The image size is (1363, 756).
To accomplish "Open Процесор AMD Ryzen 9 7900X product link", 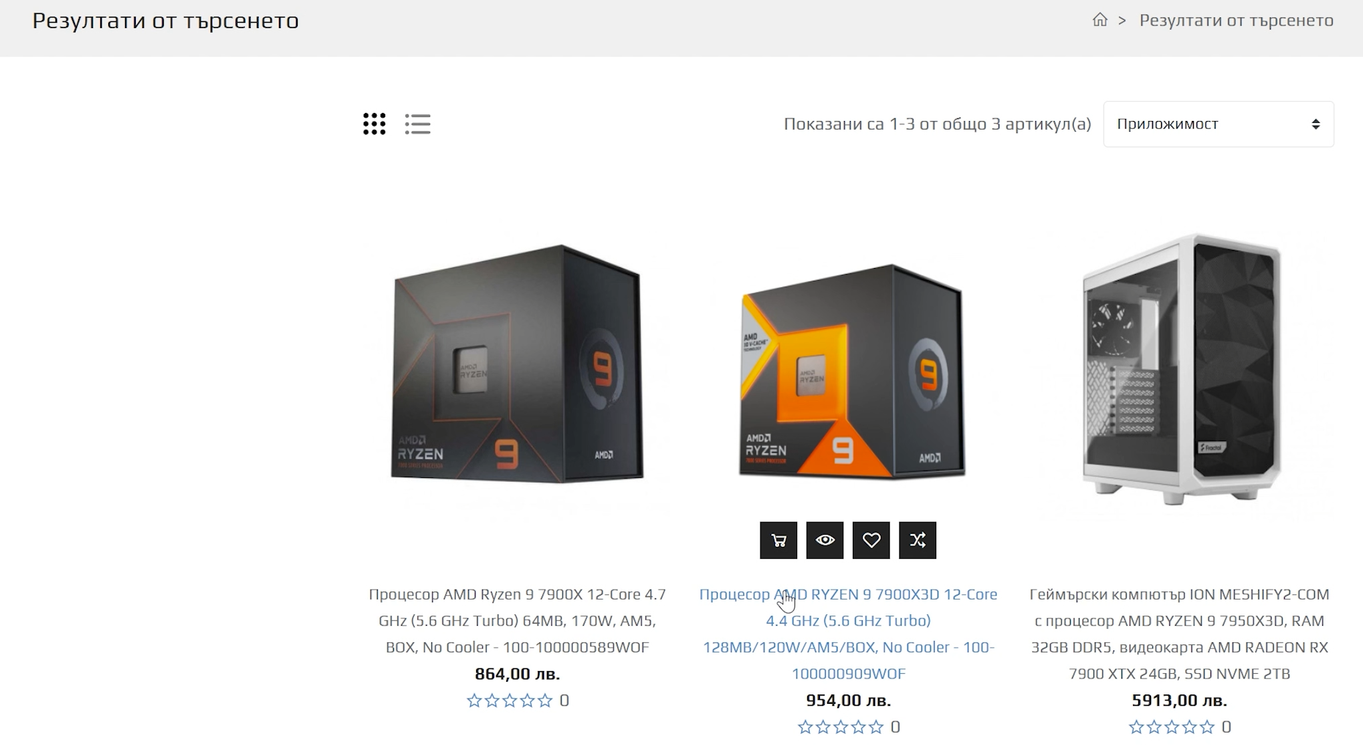I will tap(517, 620).
